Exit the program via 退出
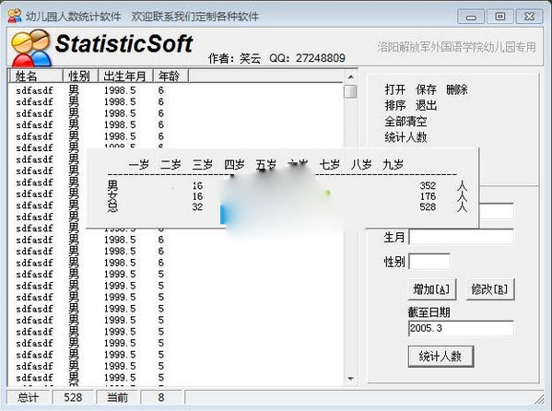The width and height of the screenshot is (552, 411). click(426, 105)
